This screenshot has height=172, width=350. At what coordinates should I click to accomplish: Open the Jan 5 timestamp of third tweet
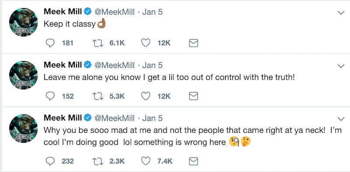coord(152,118)
